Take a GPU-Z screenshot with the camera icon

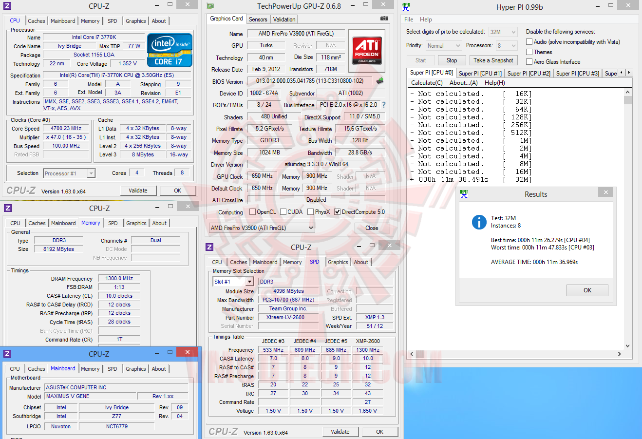click(x=384, y=19)
